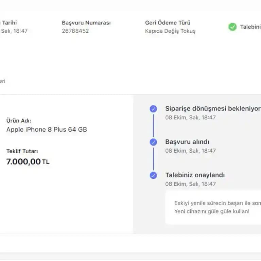
Task: Click the 7.000,00 TL offer amount
Action: 28,161
